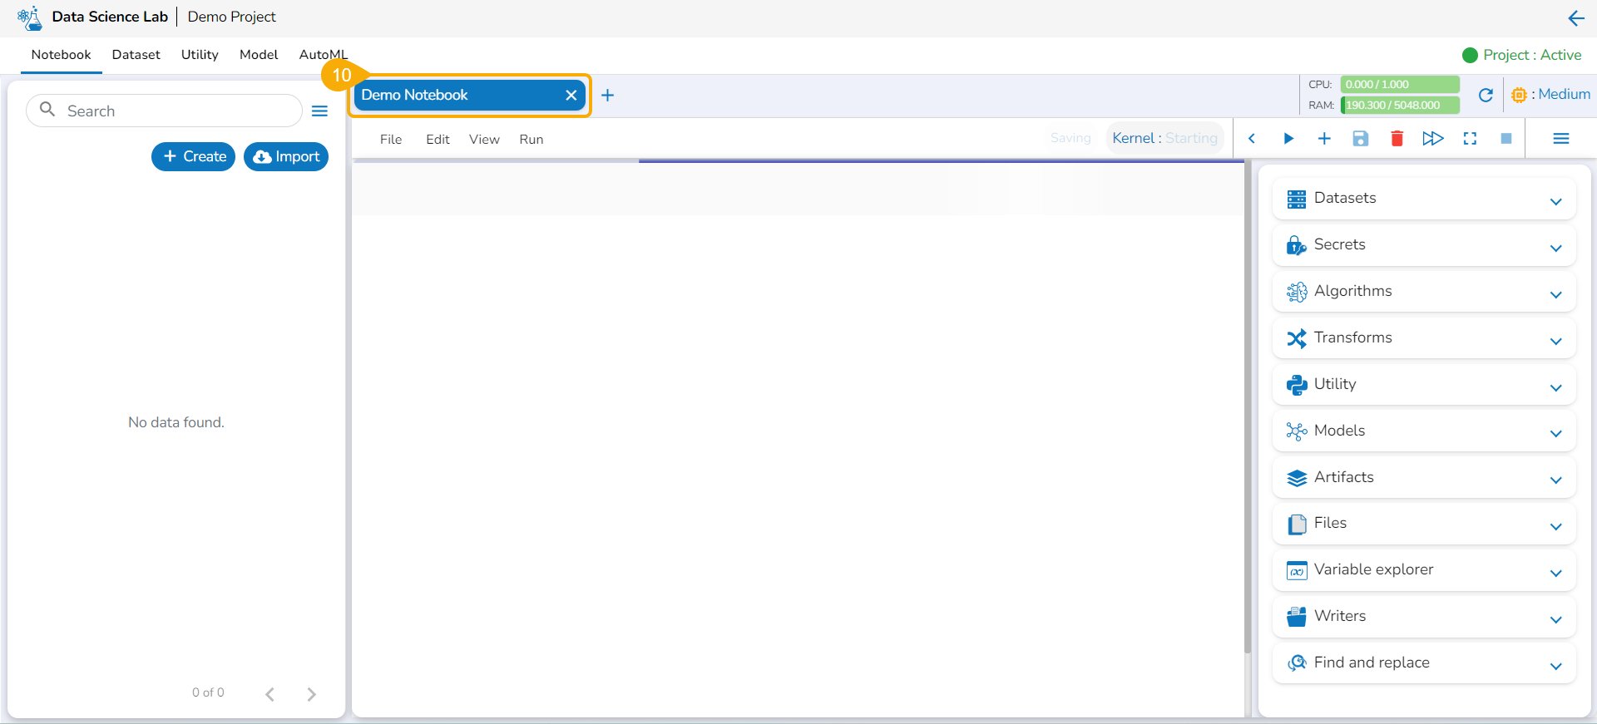Viewport: 1597px width, 724px height.
Task: Click the Search notebooks field
Action: [x=164, y=111]
